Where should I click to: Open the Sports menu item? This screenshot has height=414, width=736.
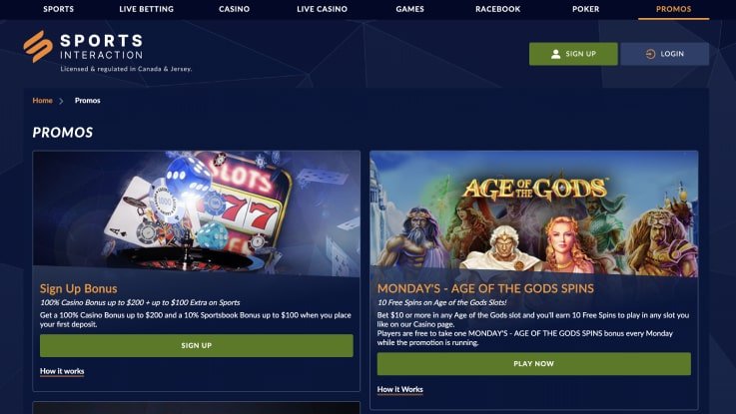point(58,9)
